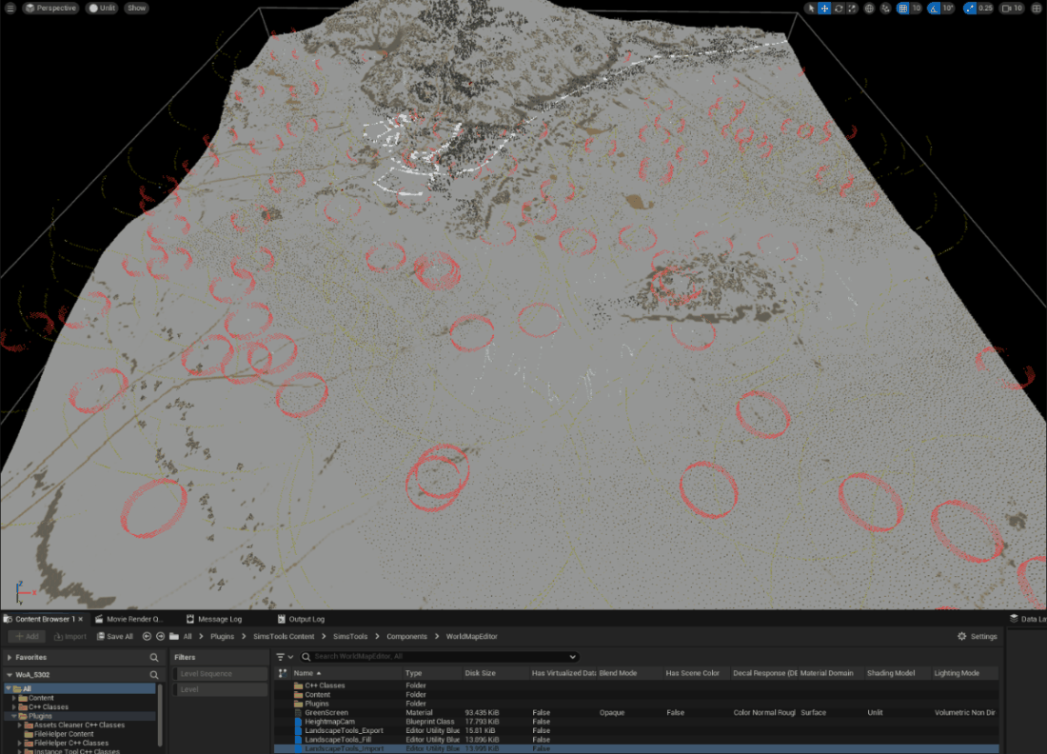Image resolution: width=1047 pixels, height=754 pixels.
Task: Open the Perspective view mode dropdown
Action: (x=50, y=8)
